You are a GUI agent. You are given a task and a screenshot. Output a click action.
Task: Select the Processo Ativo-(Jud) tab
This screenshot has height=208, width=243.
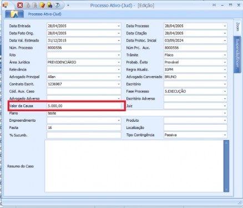click(x=44, y=14)
